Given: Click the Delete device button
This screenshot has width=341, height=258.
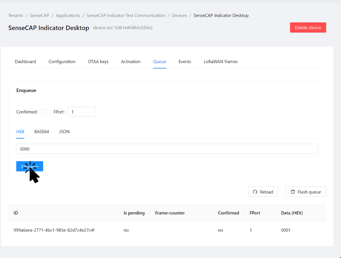Looking at the screenshot, I should pos(308,28).
